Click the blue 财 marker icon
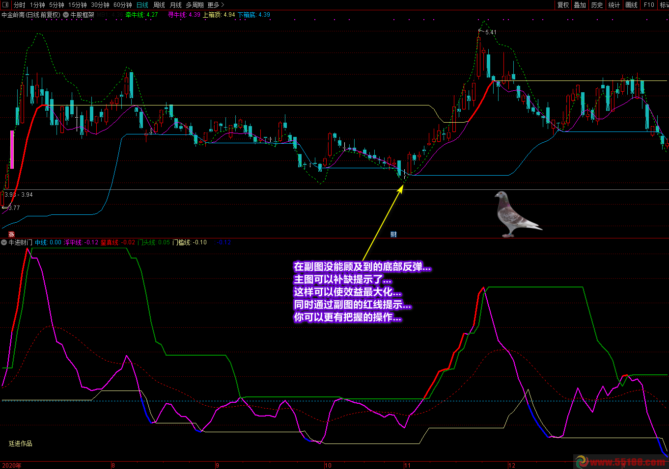Image resolution: width=669 pixels, height=469 pixels. point(393,234)
